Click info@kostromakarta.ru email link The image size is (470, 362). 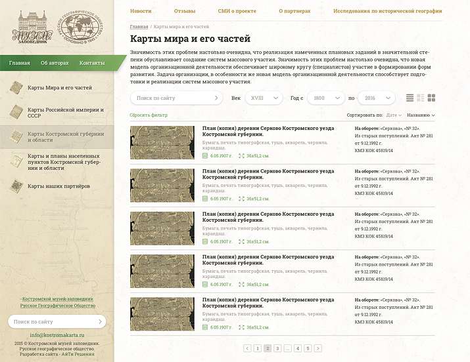point(57,335)
